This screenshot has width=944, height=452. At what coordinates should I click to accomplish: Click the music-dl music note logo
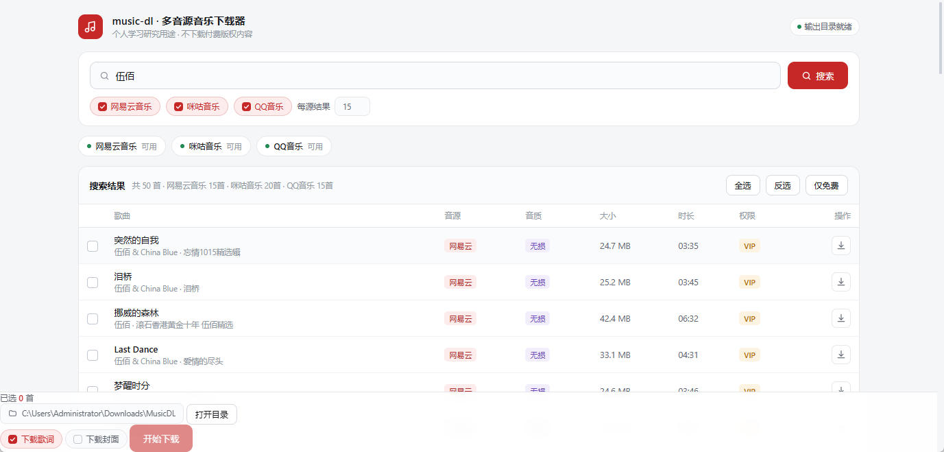click(90, 27)
